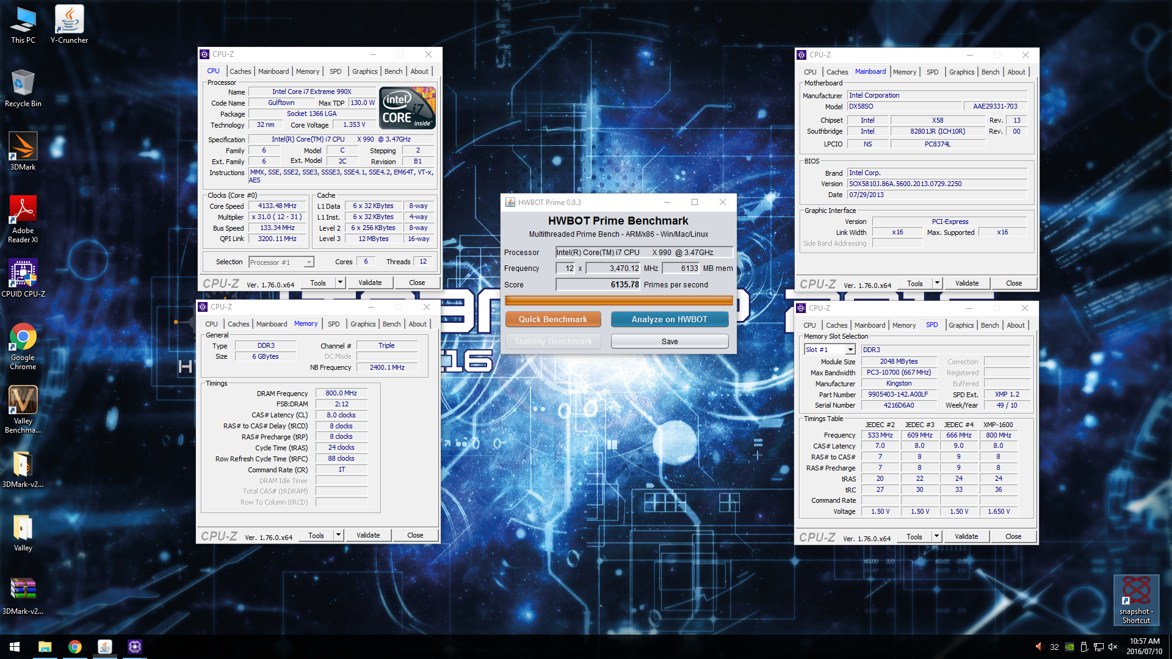Image resolution: width=1172 pixels, height=659 pixels.
Task: Click the HWBOT Prime window title icon
Action: coord(510,203)
